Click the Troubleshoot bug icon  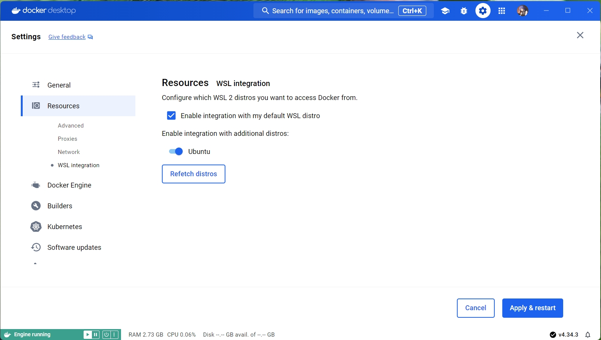[464, 11]
